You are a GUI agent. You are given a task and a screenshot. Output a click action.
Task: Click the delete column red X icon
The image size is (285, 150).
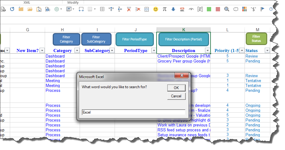pyautogui.click(x=129, y=9)
